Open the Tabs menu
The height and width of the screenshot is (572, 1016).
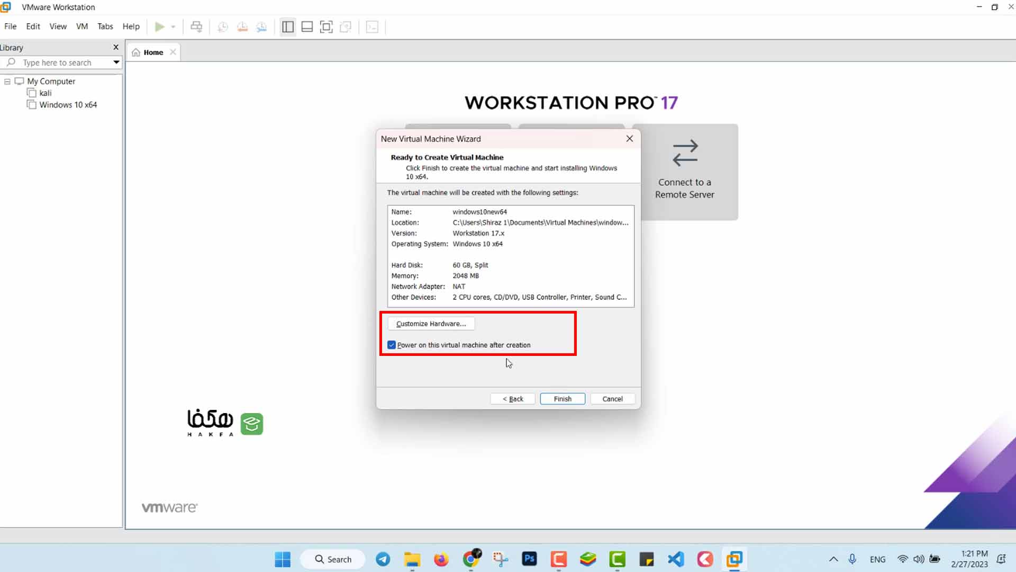click(105, 26)
